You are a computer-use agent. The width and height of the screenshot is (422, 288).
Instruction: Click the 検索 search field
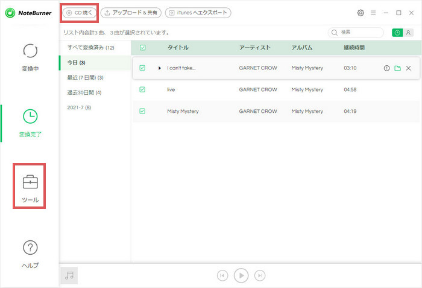coord(356,33)
